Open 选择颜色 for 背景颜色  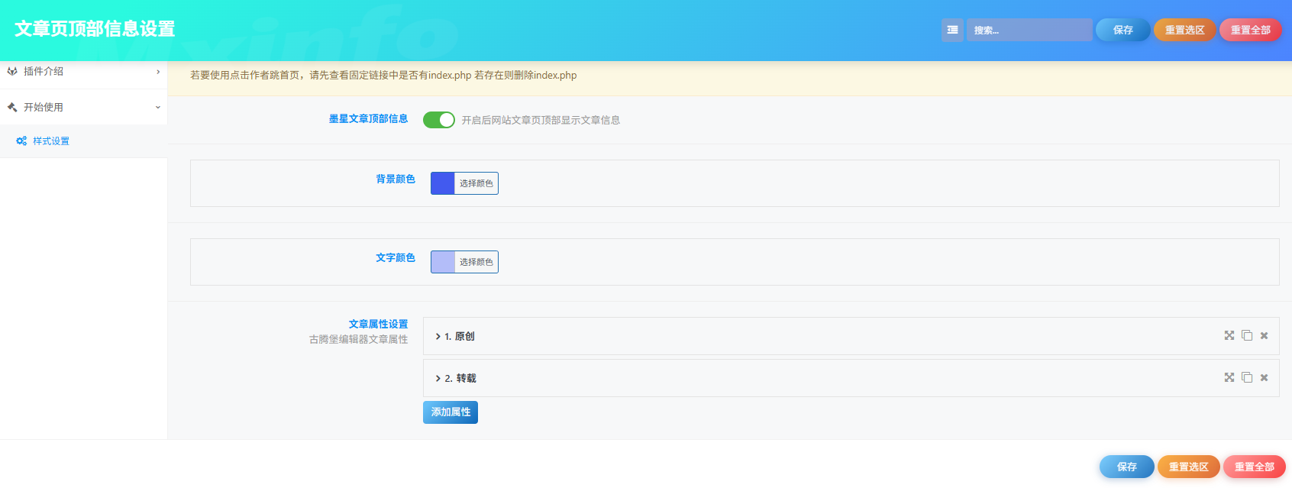point(476,183)
